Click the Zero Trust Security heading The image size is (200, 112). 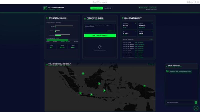pyautogui.click(x=133, y=18)
